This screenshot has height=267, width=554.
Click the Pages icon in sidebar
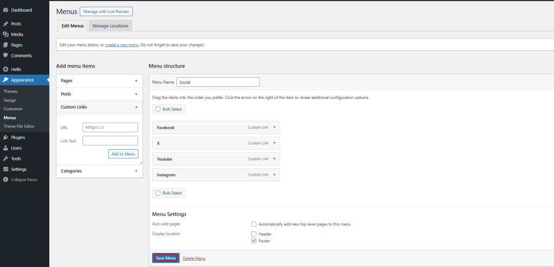pyautogui.click(x=5, y=45)
